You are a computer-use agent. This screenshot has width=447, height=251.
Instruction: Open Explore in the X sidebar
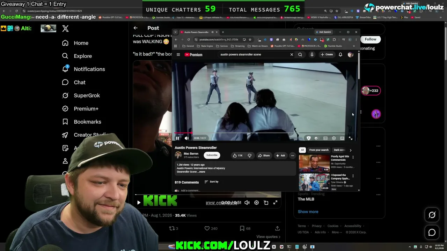click(77, 56)
